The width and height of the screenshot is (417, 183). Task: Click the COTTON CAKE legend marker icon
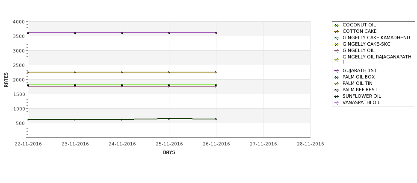point(336,32)
